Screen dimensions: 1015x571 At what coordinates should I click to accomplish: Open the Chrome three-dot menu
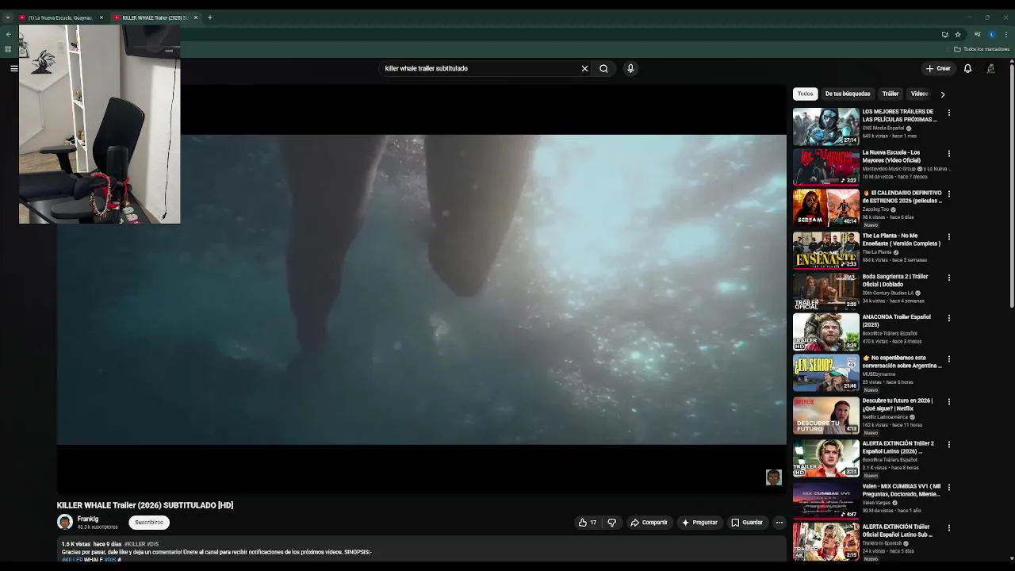1005,34
